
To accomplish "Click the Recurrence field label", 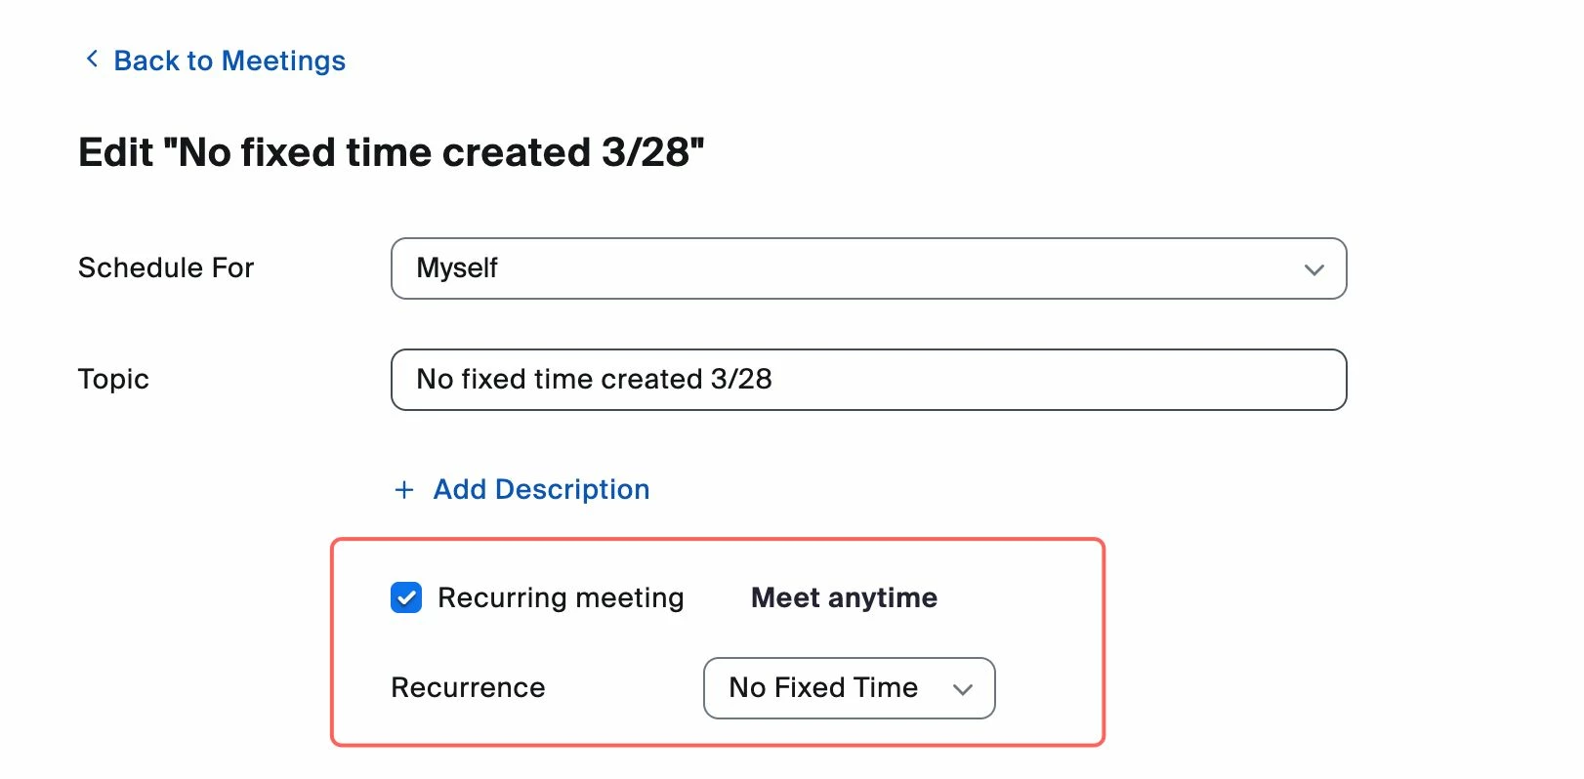I will (468, 688).
